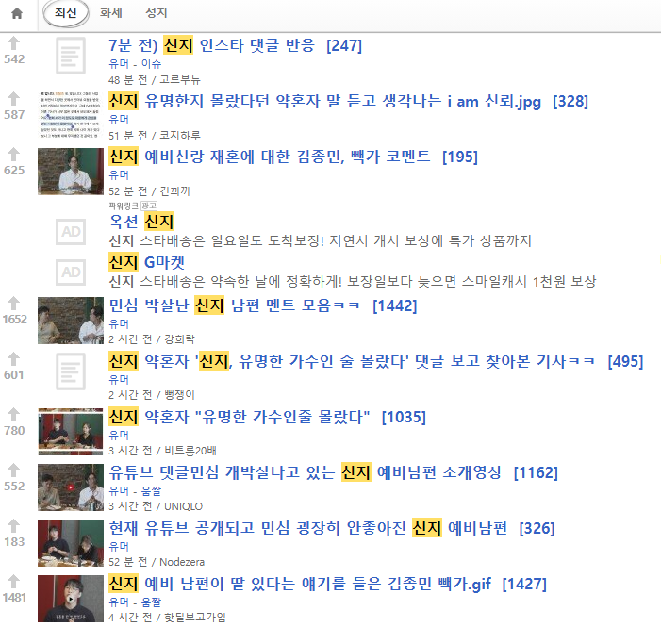Click the 옥션 신지 ad headline
Screen dimensions: 661x627
(x=141, y=222)
